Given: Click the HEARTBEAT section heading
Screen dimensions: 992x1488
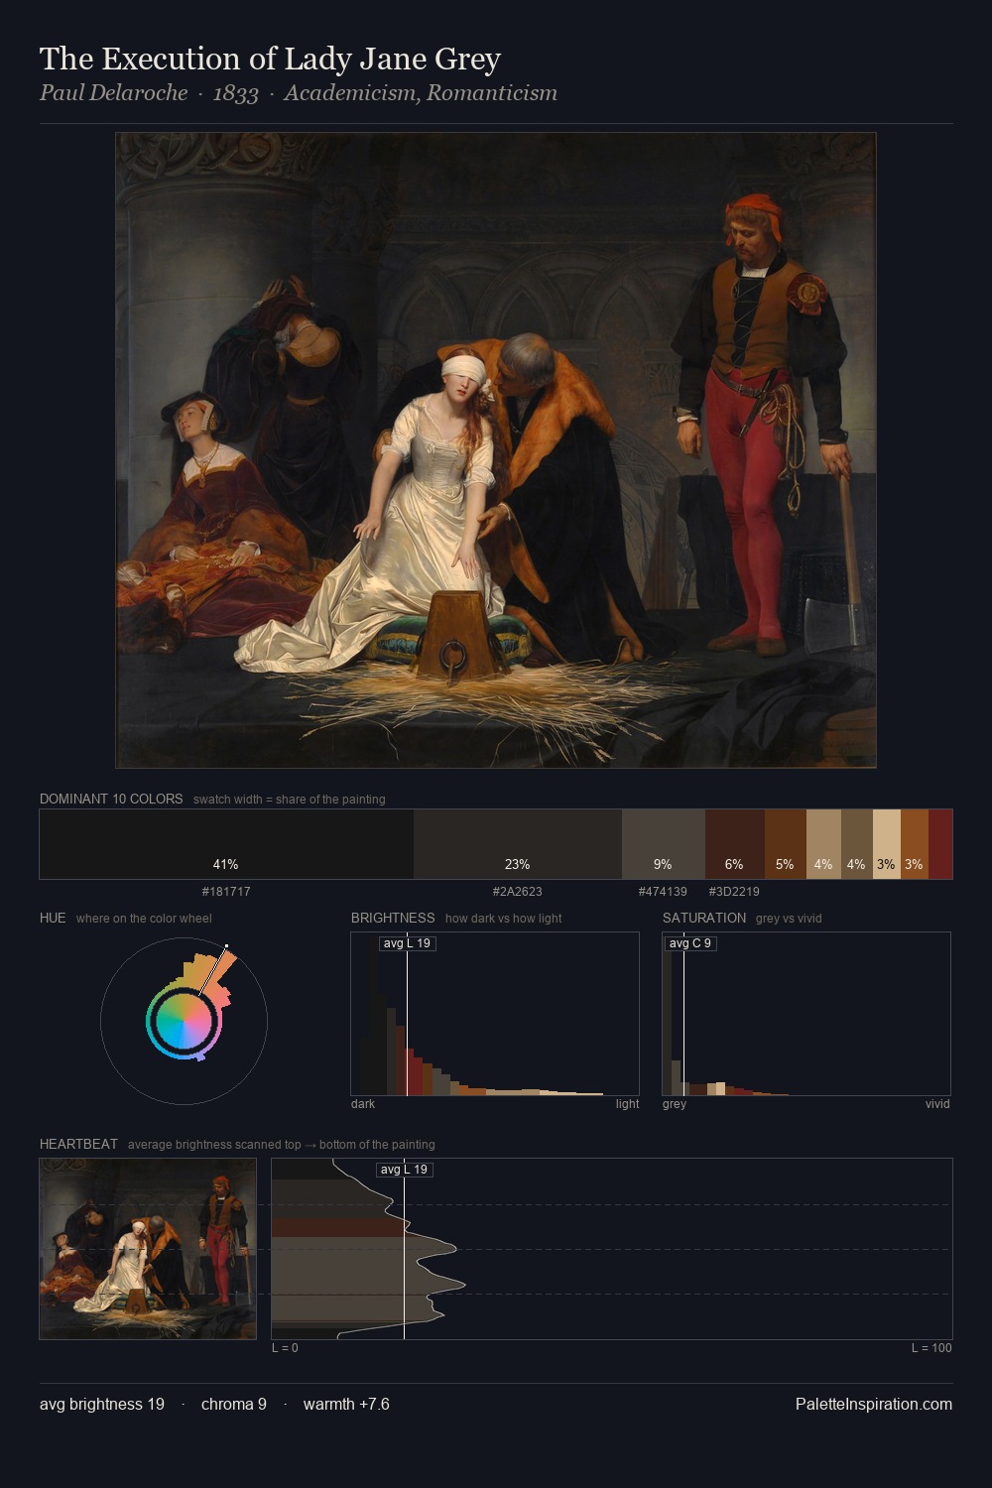Looking at the screenshot, I should click(x=78, y=1144).
